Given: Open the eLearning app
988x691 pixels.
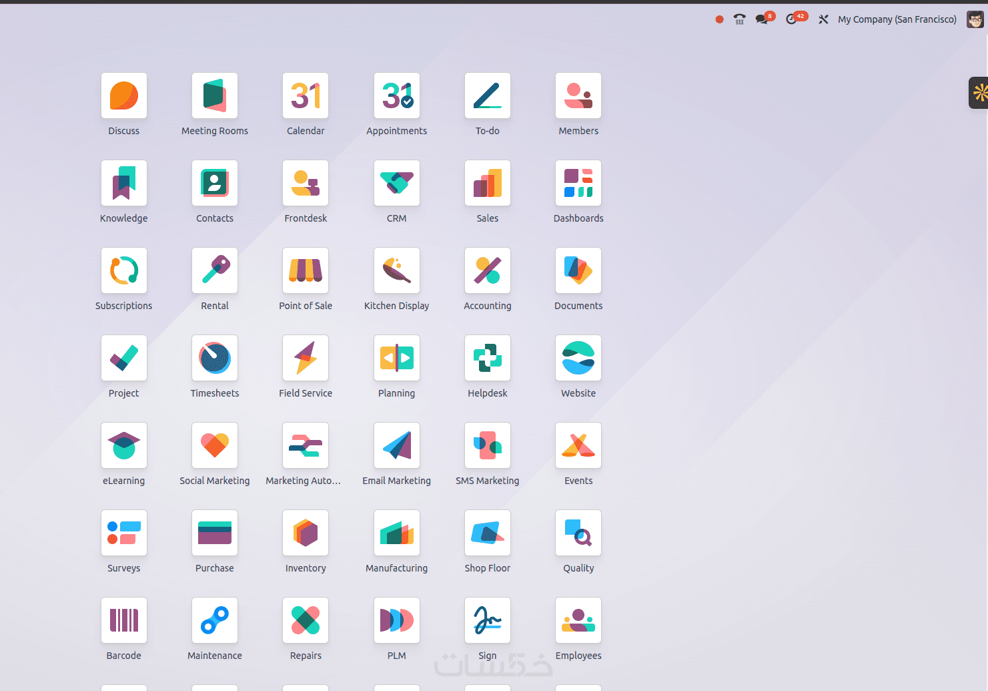Looking at the screenshot, I should tap(124, 445).
